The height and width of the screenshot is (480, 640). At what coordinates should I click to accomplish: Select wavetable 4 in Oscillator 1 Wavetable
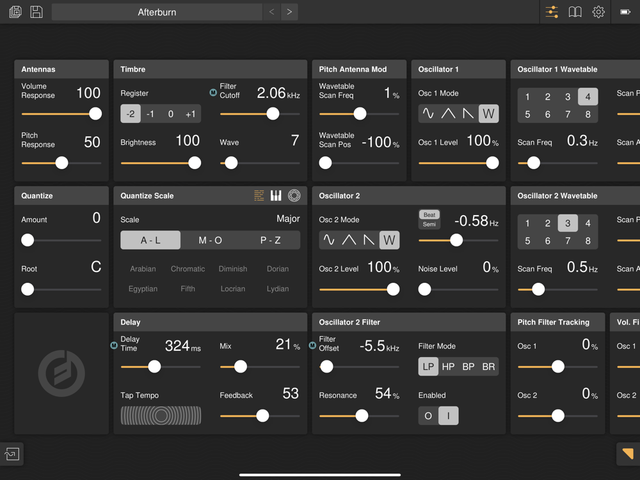tap(588, 97)
